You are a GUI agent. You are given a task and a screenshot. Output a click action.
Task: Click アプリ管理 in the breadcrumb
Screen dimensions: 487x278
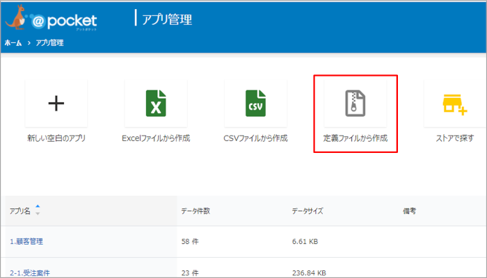49,43
